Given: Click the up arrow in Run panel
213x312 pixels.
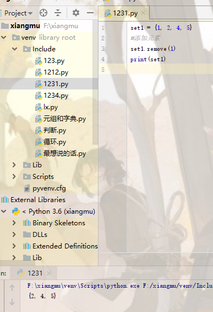Looking at the screenshot, I should pyautogui.click(x=12, y=288).
